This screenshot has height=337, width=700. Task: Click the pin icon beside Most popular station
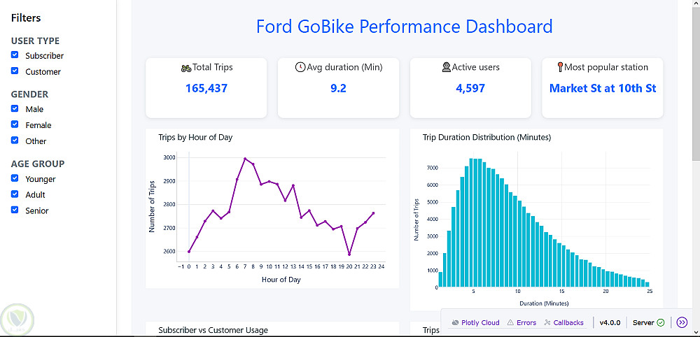pos(560,68)
